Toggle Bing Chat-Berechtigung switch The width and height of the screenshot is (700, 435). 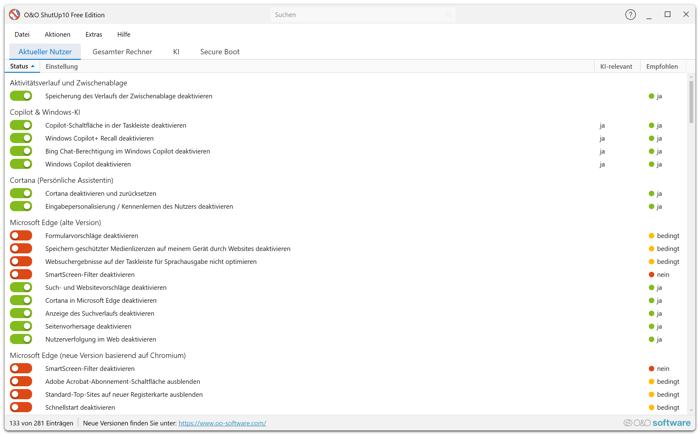coord(21,151)
